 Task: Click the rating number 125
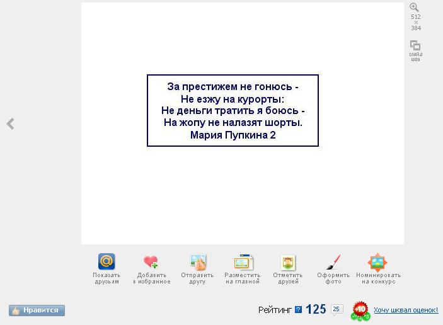point(316,309)
